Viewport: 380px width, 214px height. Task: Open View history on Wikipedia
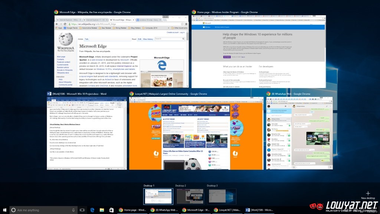tap(148, 39)
